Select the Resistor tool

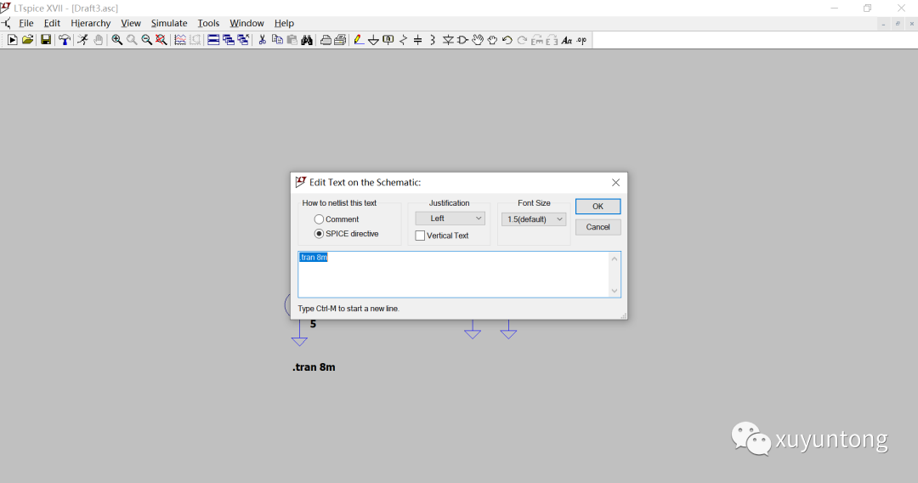(403, 40)
